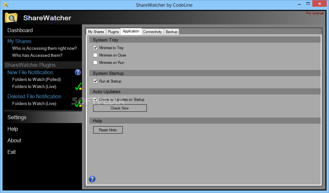Image resolution: width=329 pixels, height=193 pixels.
Task: Maximize the ShareWatcher window
Action: coord(308,4)
